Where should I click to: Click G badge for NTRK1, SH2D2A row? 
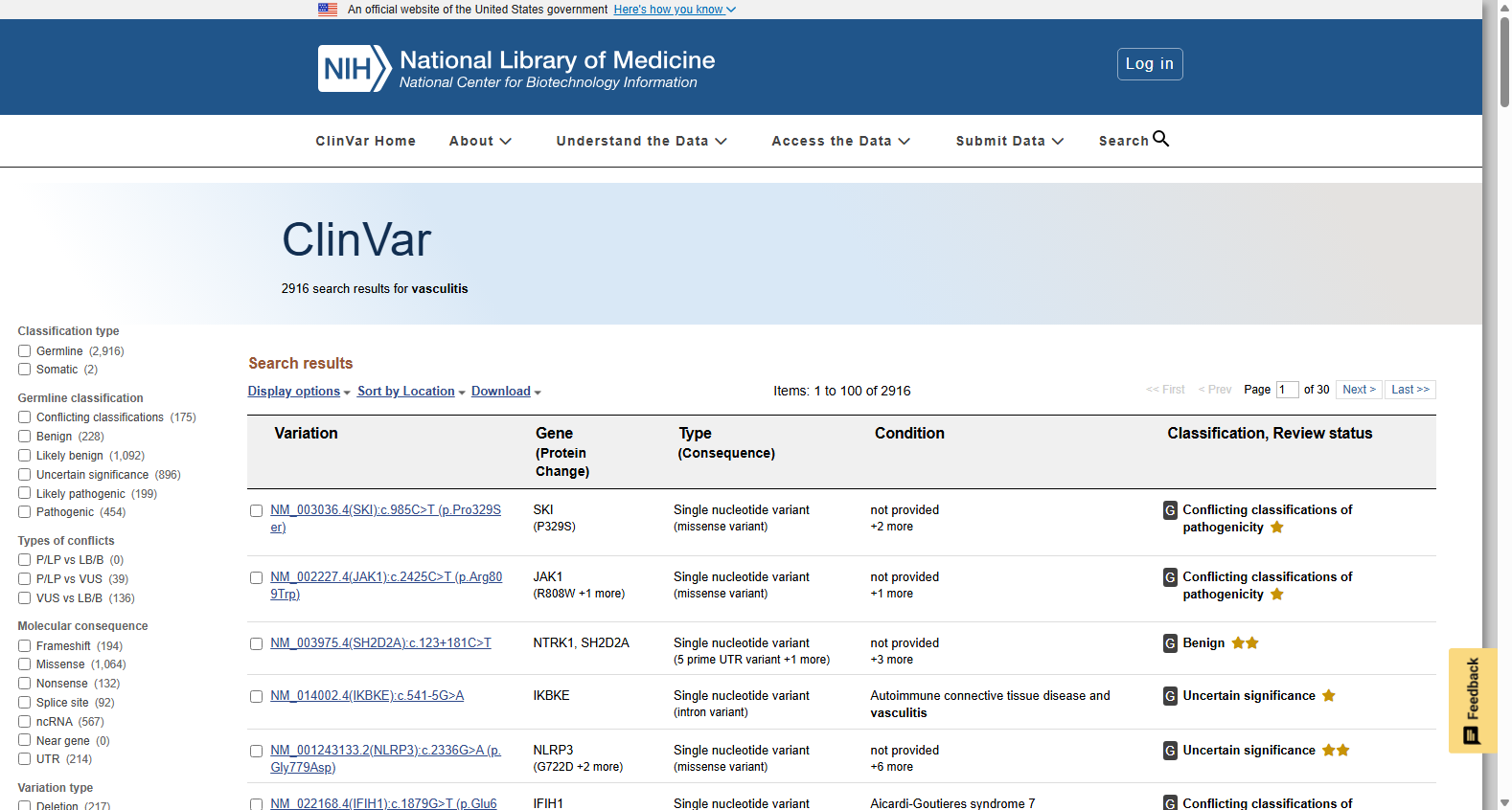pos(1170,643)
